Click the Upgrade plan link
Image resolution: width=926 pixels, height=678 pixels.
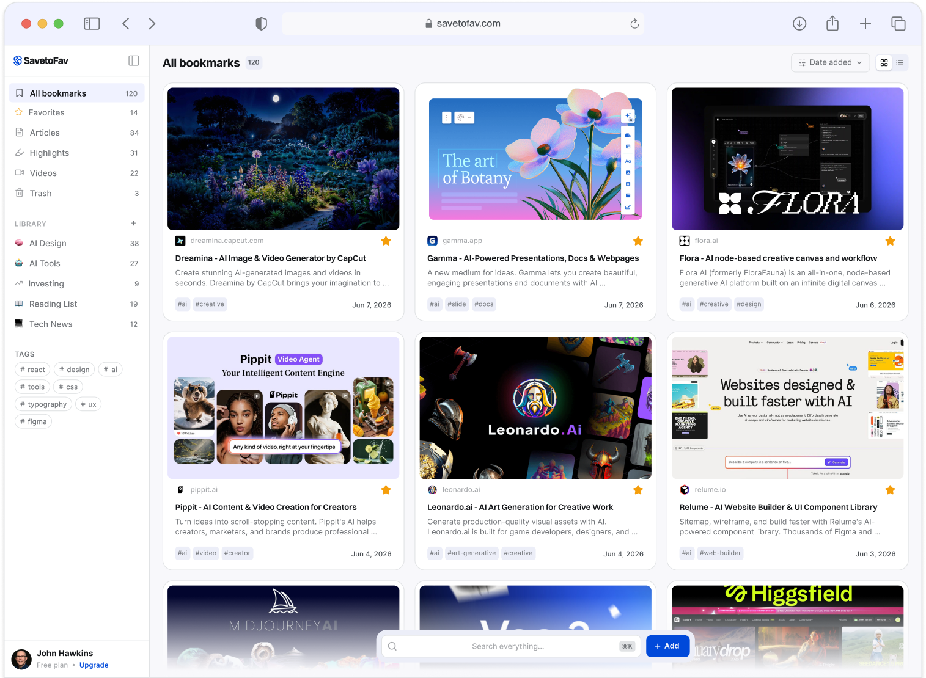94,665
